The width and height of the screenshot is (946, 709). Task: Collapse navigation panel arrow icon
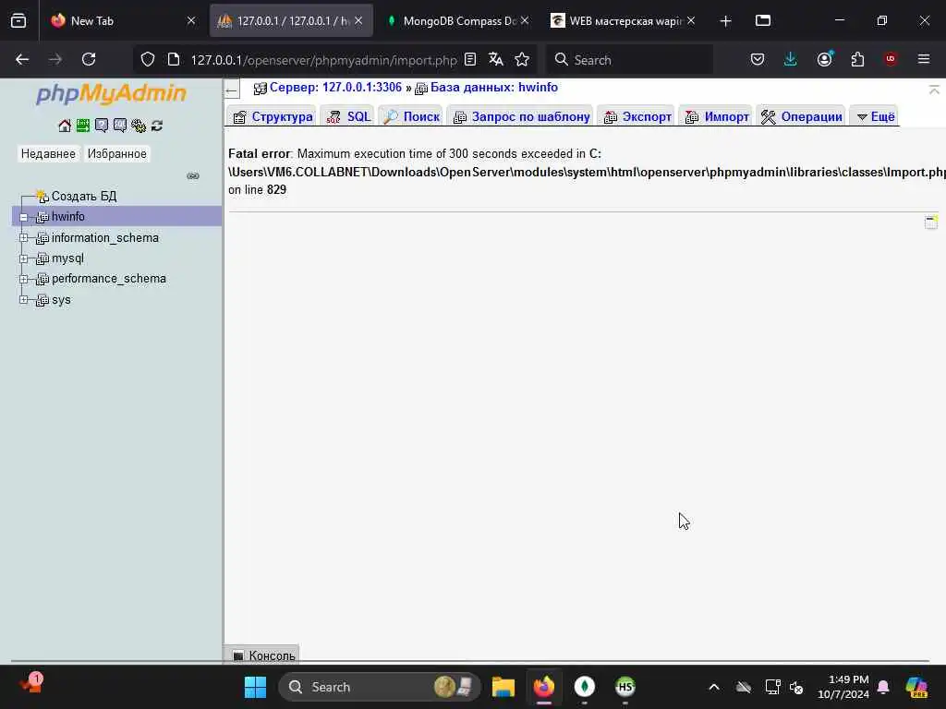232,90
